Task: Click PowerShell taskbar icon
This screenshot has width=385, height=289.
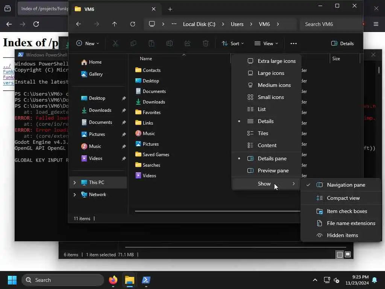Action: (146, 280)
